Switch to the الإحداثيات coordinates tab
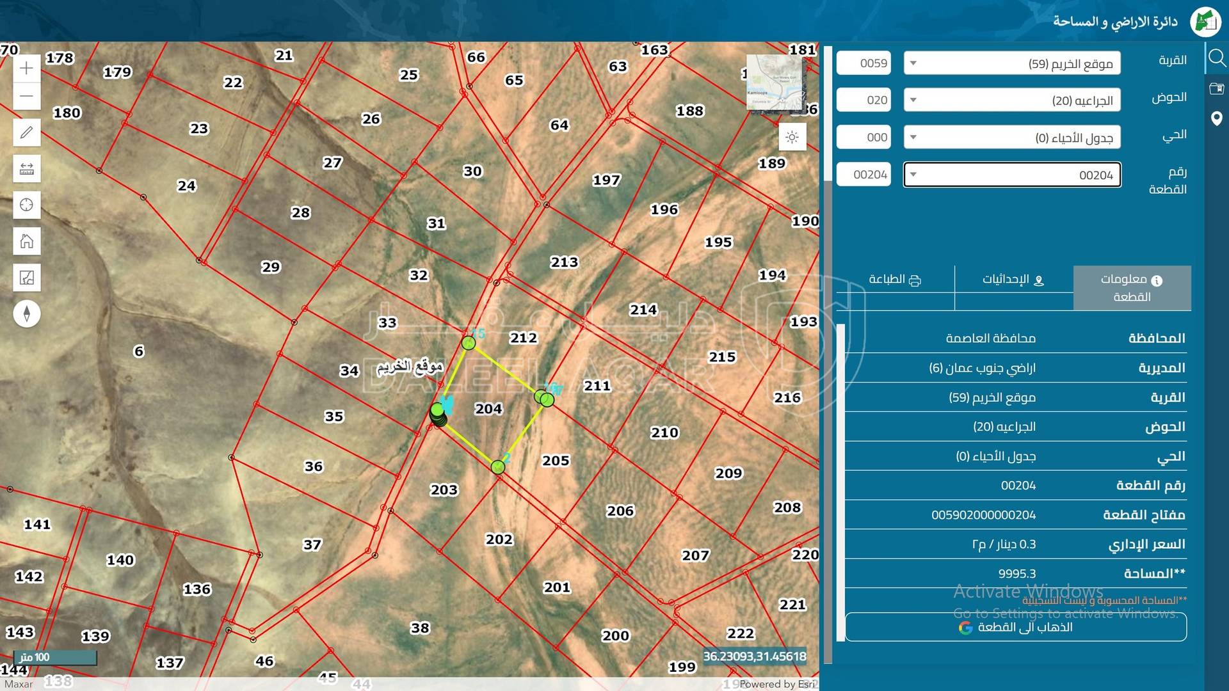The height and width of the screenshot is (691, 1229). tap(1013, 280)
